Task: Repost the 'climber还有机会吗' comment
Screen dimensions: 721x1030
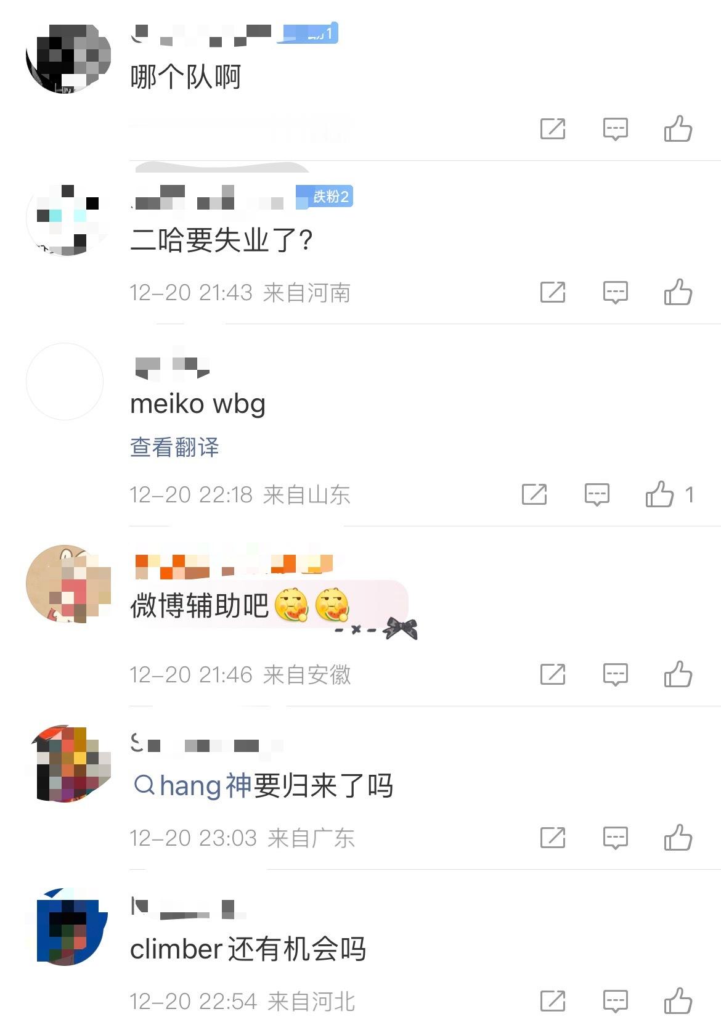Action: pyautogui.click(x=553, y=1001)
